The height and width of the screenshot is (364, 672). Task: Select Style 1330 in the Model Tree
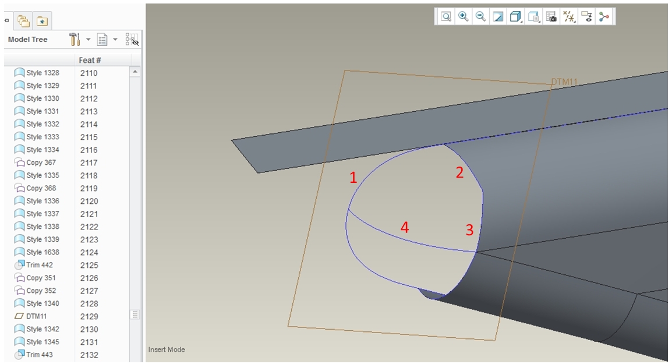click(37, 98)
